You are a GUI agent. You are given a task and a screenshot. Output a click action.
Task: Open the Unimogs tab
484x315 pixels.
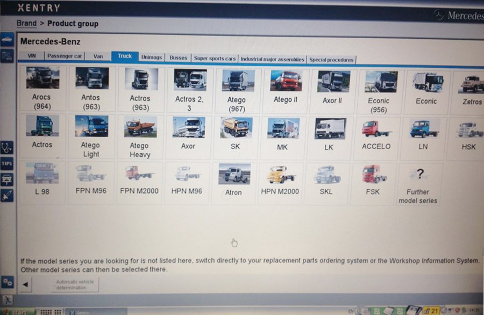(x=151, y=58)
